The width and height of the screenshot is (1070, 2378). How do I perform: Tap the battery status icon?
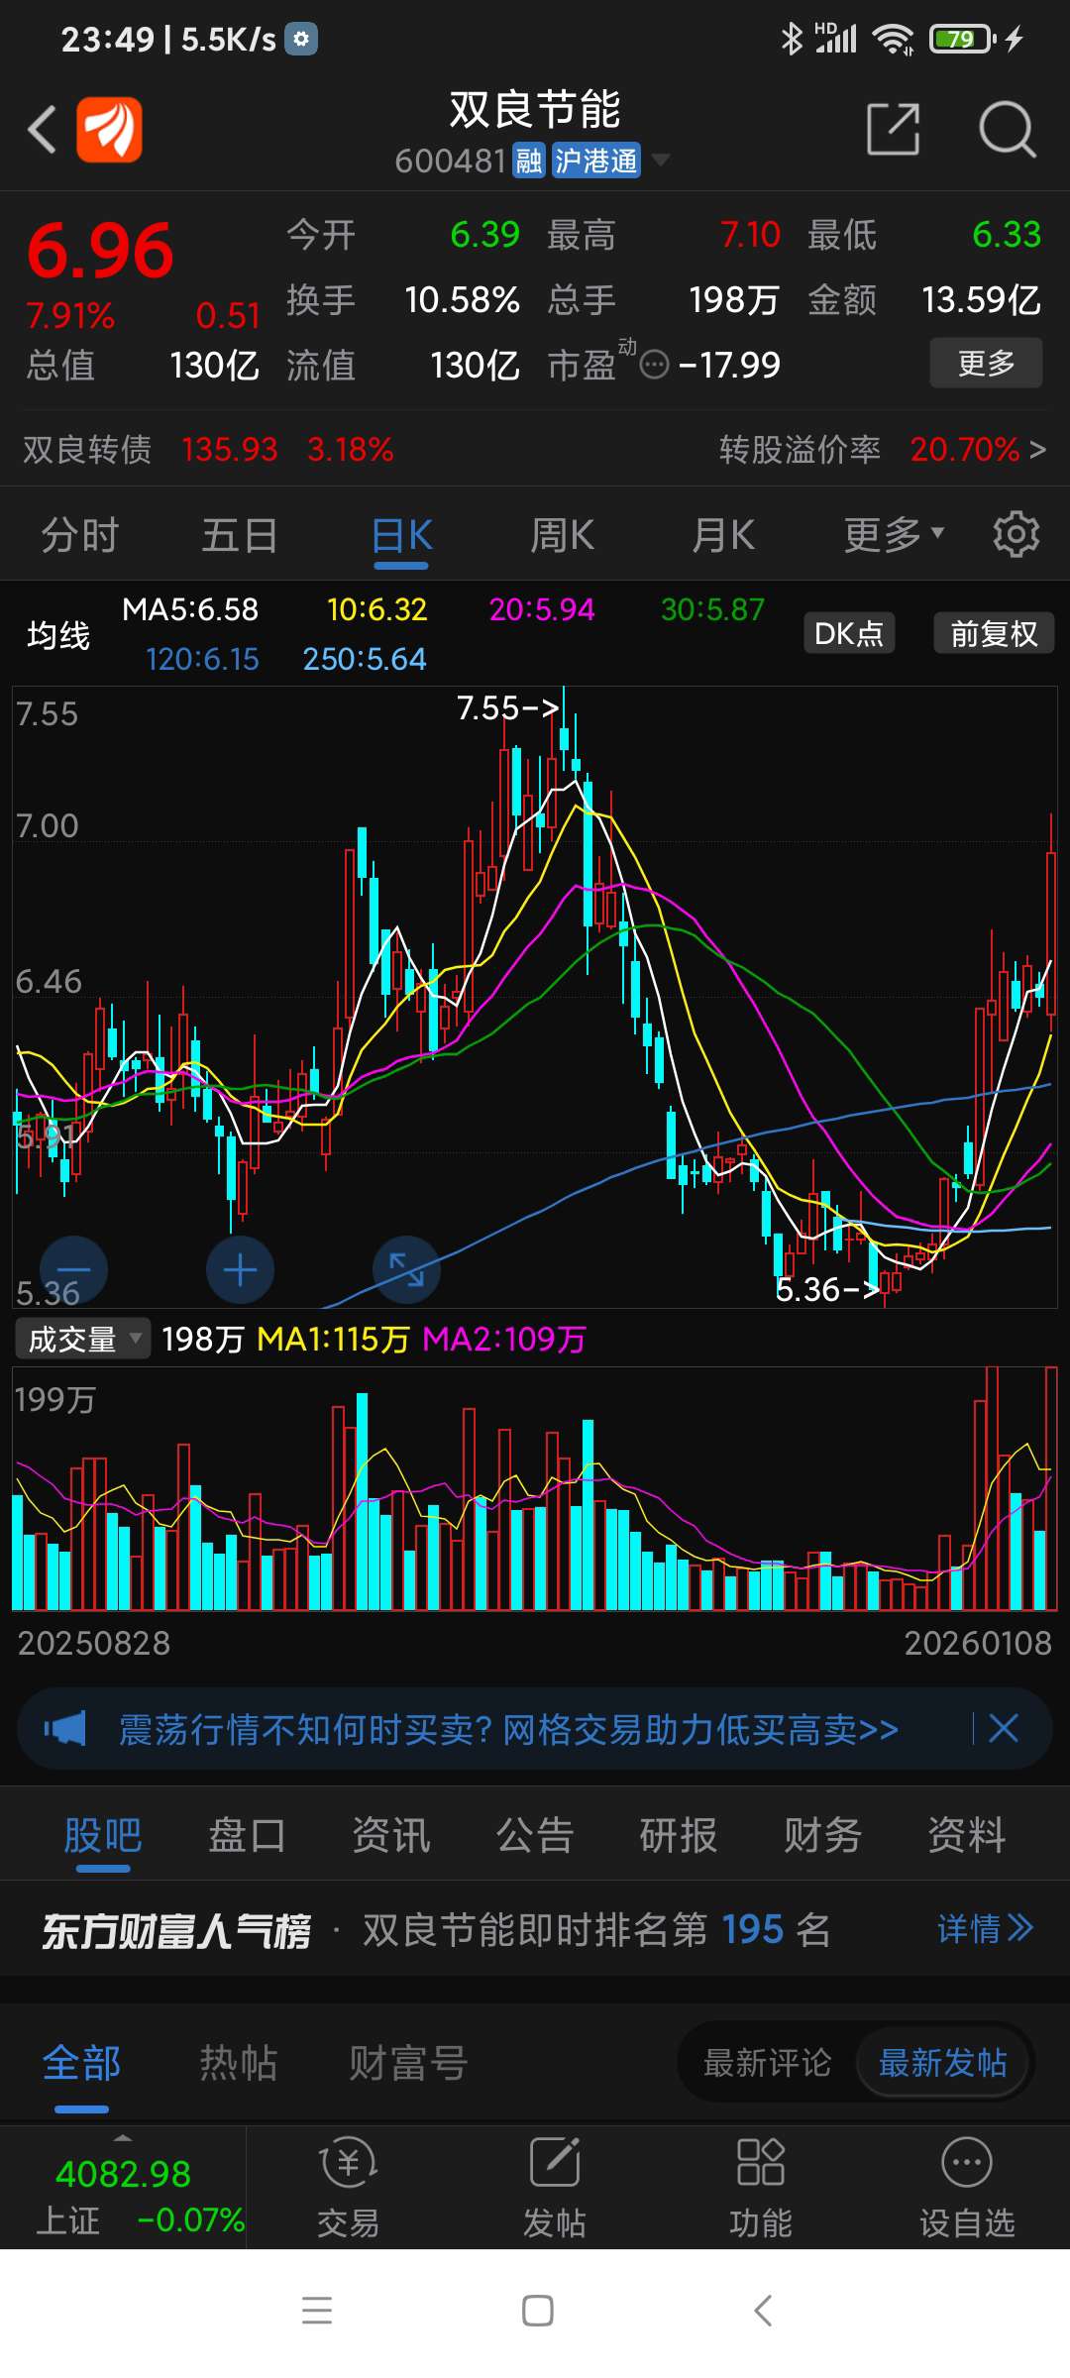pyautogui.click(x=962, y=39)
